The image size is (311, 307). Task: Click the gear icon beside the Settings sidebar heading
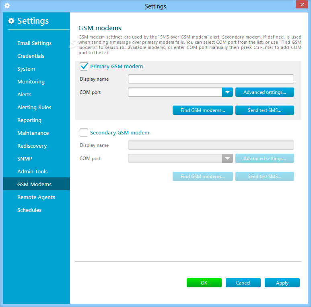[11, 21]
